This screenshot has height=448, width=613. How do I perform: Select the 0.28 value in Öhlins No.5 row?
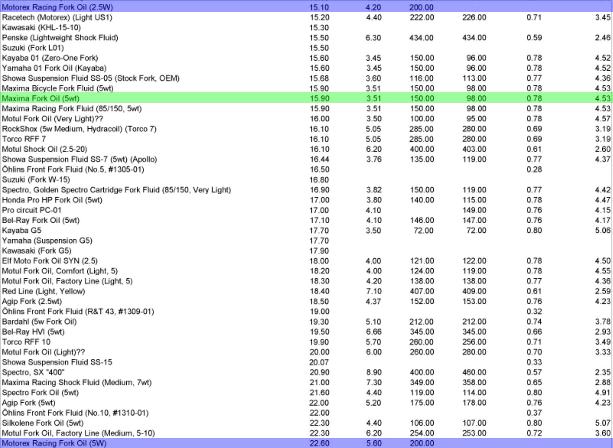[534, 169]
